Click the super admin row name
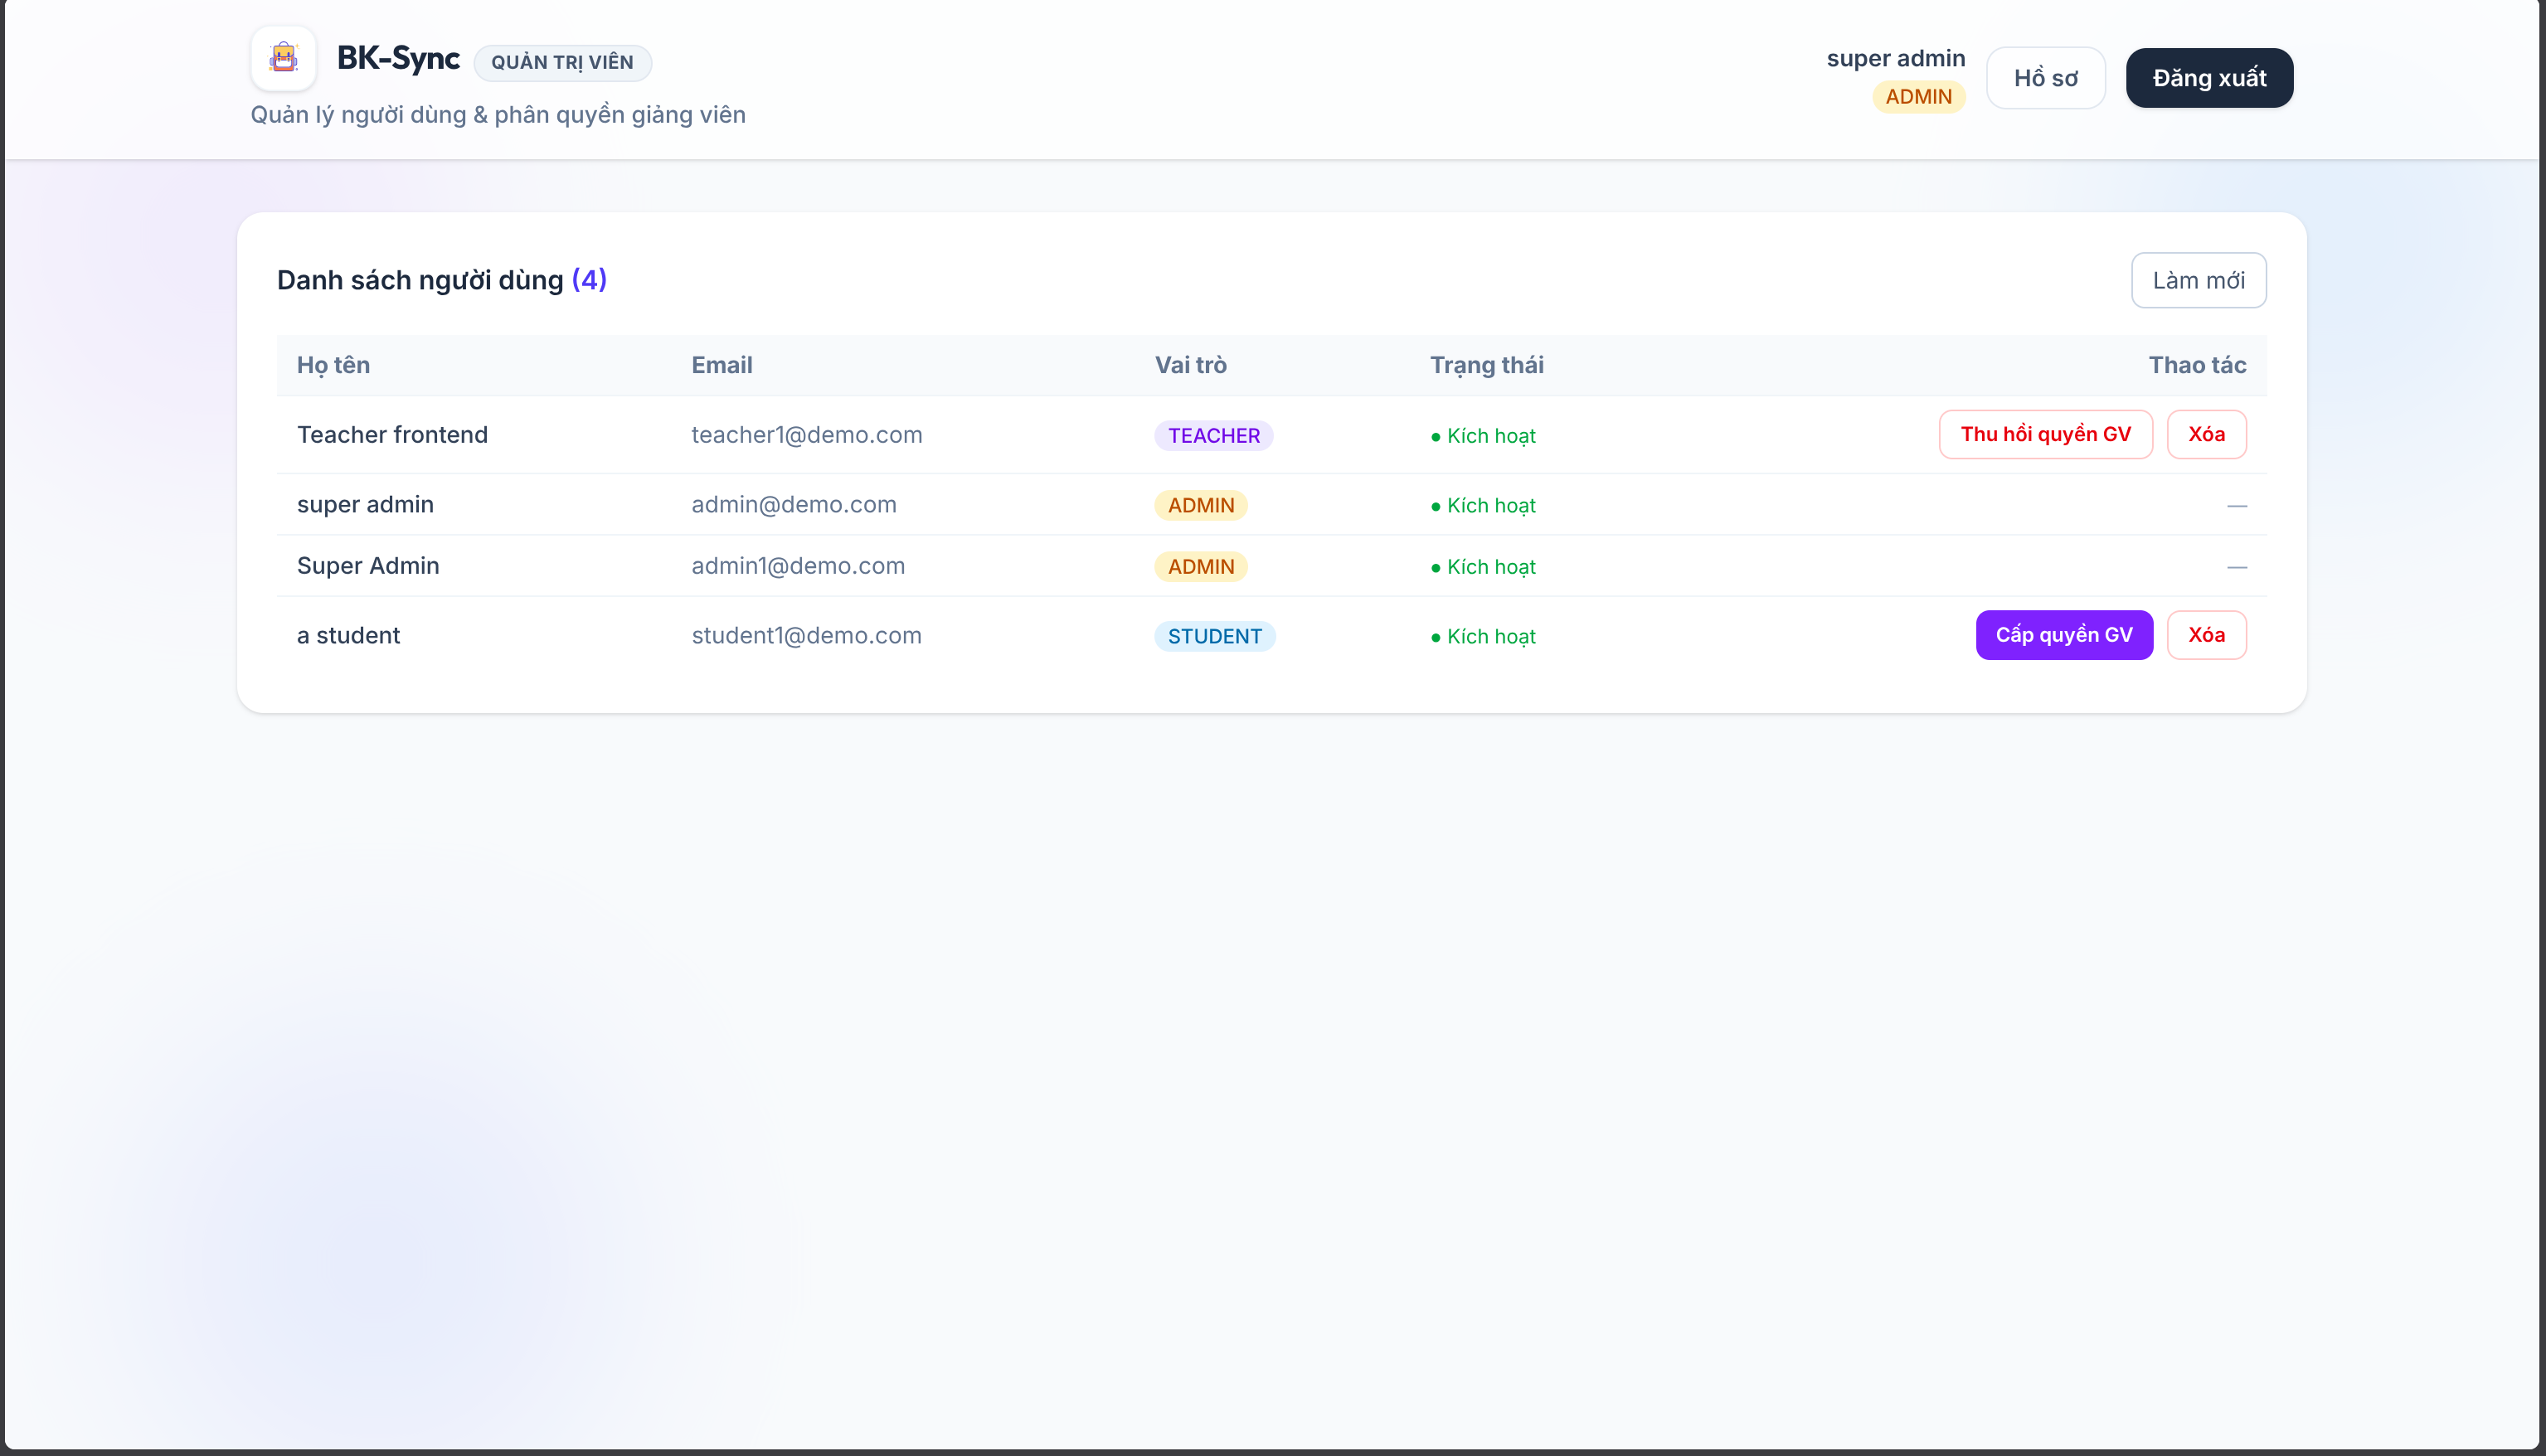 coord(365,505)
